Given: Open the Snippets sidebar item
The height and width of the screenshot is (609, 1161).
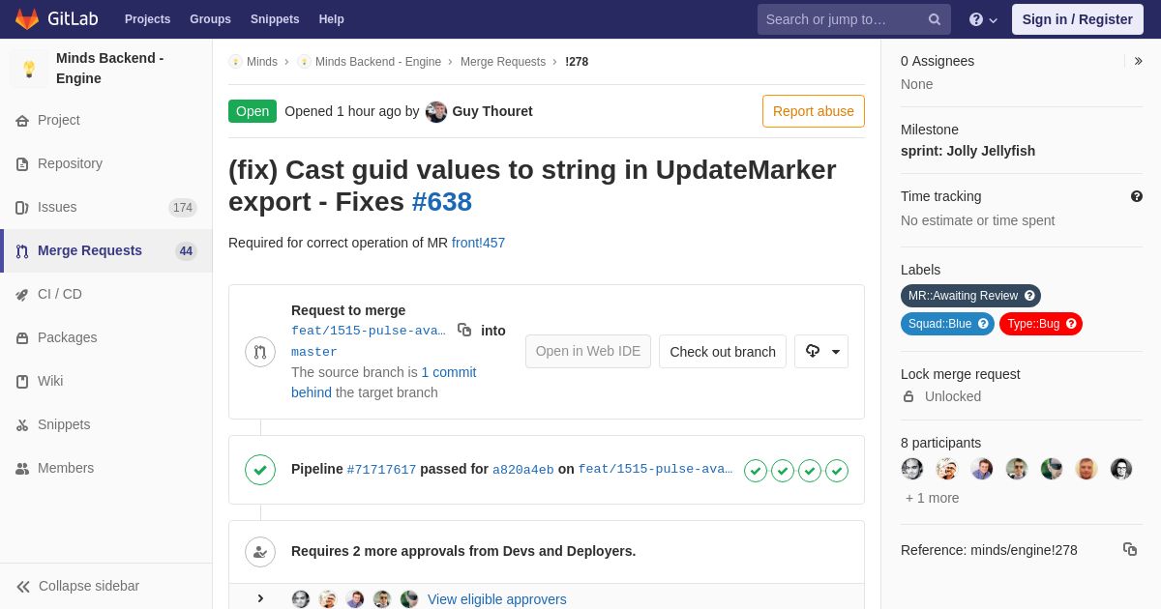Looking at the screenshot, I should click(106, 424).
